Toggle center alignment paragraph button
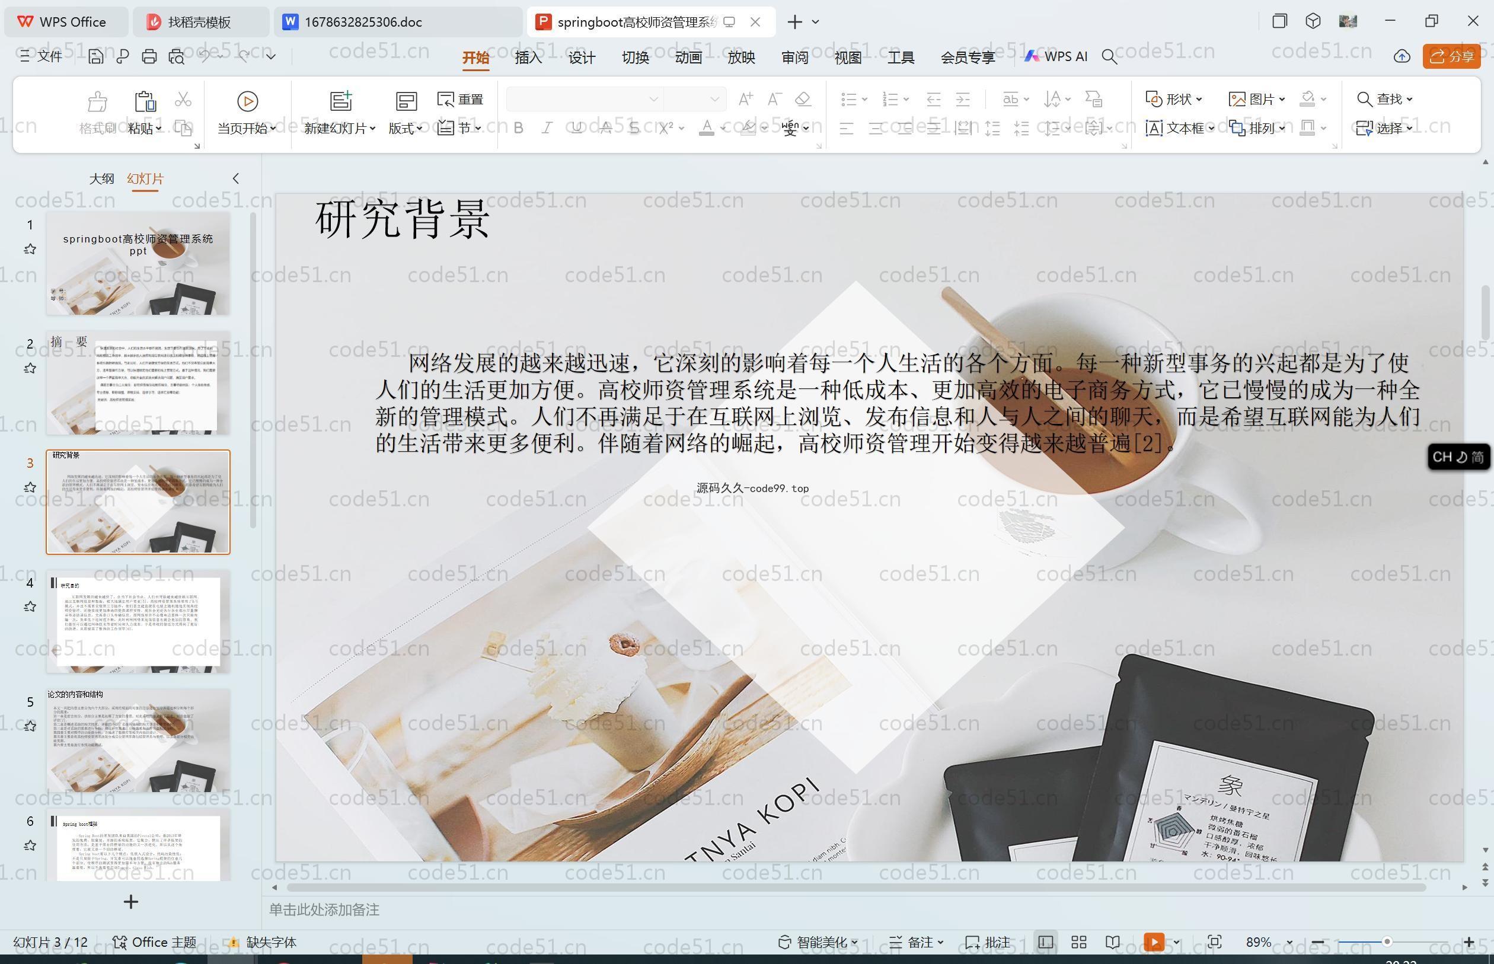The image size is (1494, 964). pos(876,128)
